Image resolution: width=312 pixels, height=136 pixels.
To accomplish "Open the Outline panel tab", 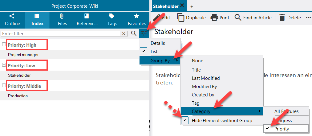I will tap(12, 20).
